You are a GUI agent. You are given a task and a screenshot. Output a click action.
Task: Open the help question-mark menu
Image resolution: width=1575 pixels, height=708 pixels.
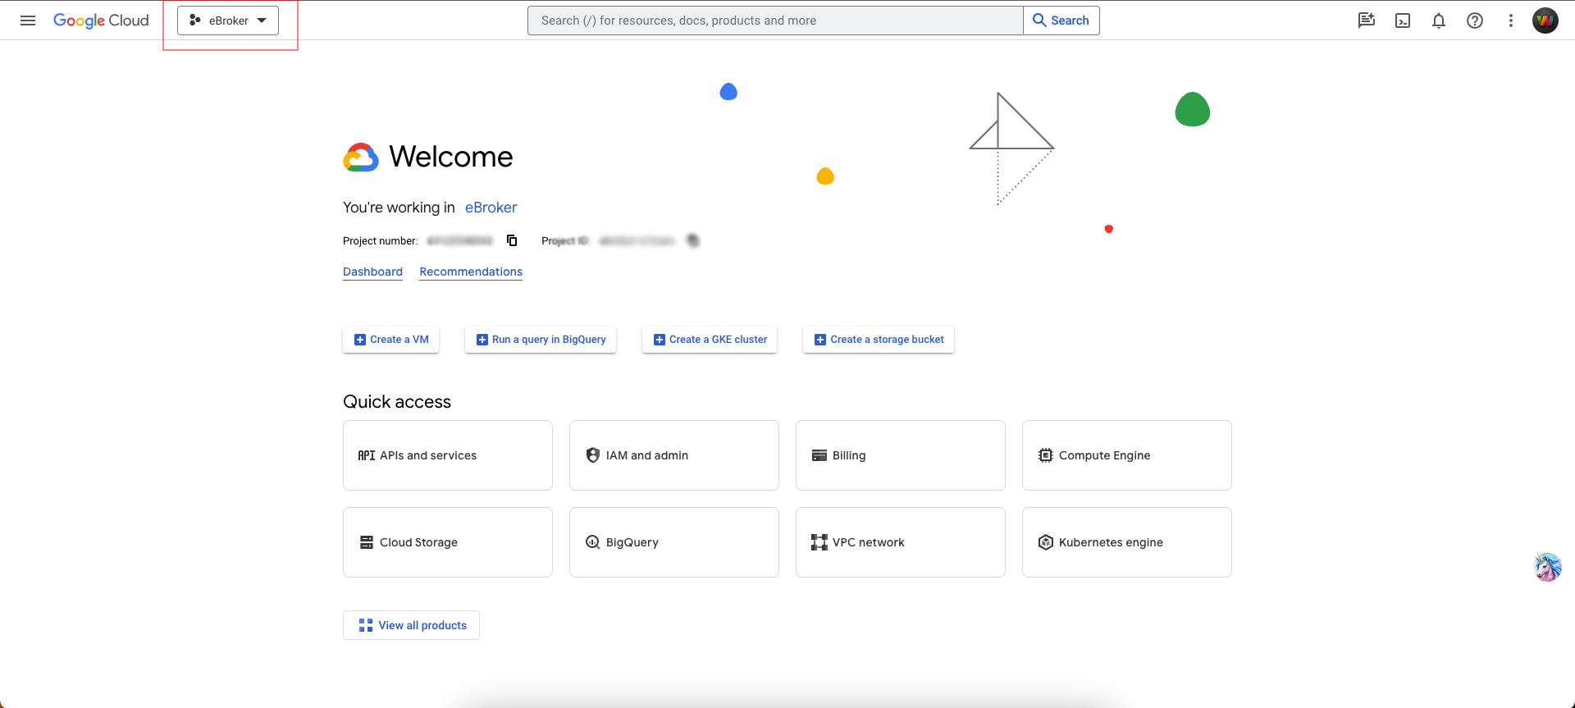pyautogui.click(x=1475, y=21)
